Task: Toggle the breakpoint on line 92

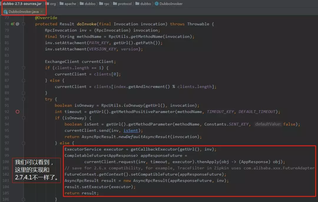Action: [x=17, y=112]
